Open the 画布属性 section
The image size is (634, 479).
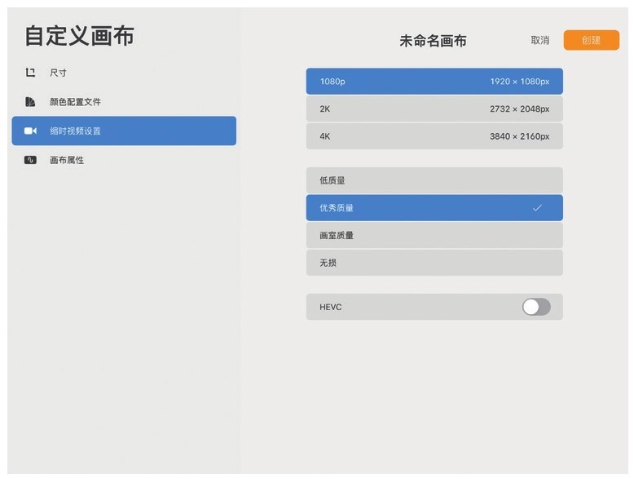click(x=124, y=160)
